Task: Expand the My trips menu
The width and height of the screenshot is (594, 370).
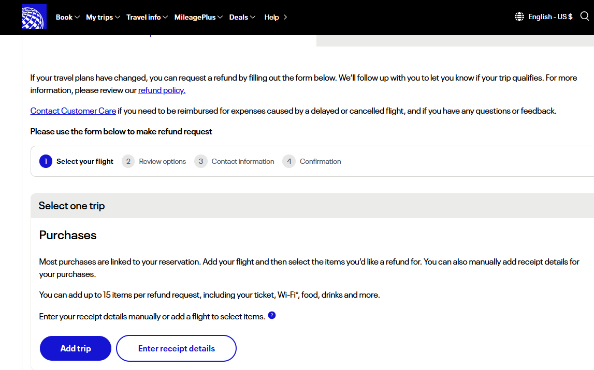Action: (x=103, y=17)
